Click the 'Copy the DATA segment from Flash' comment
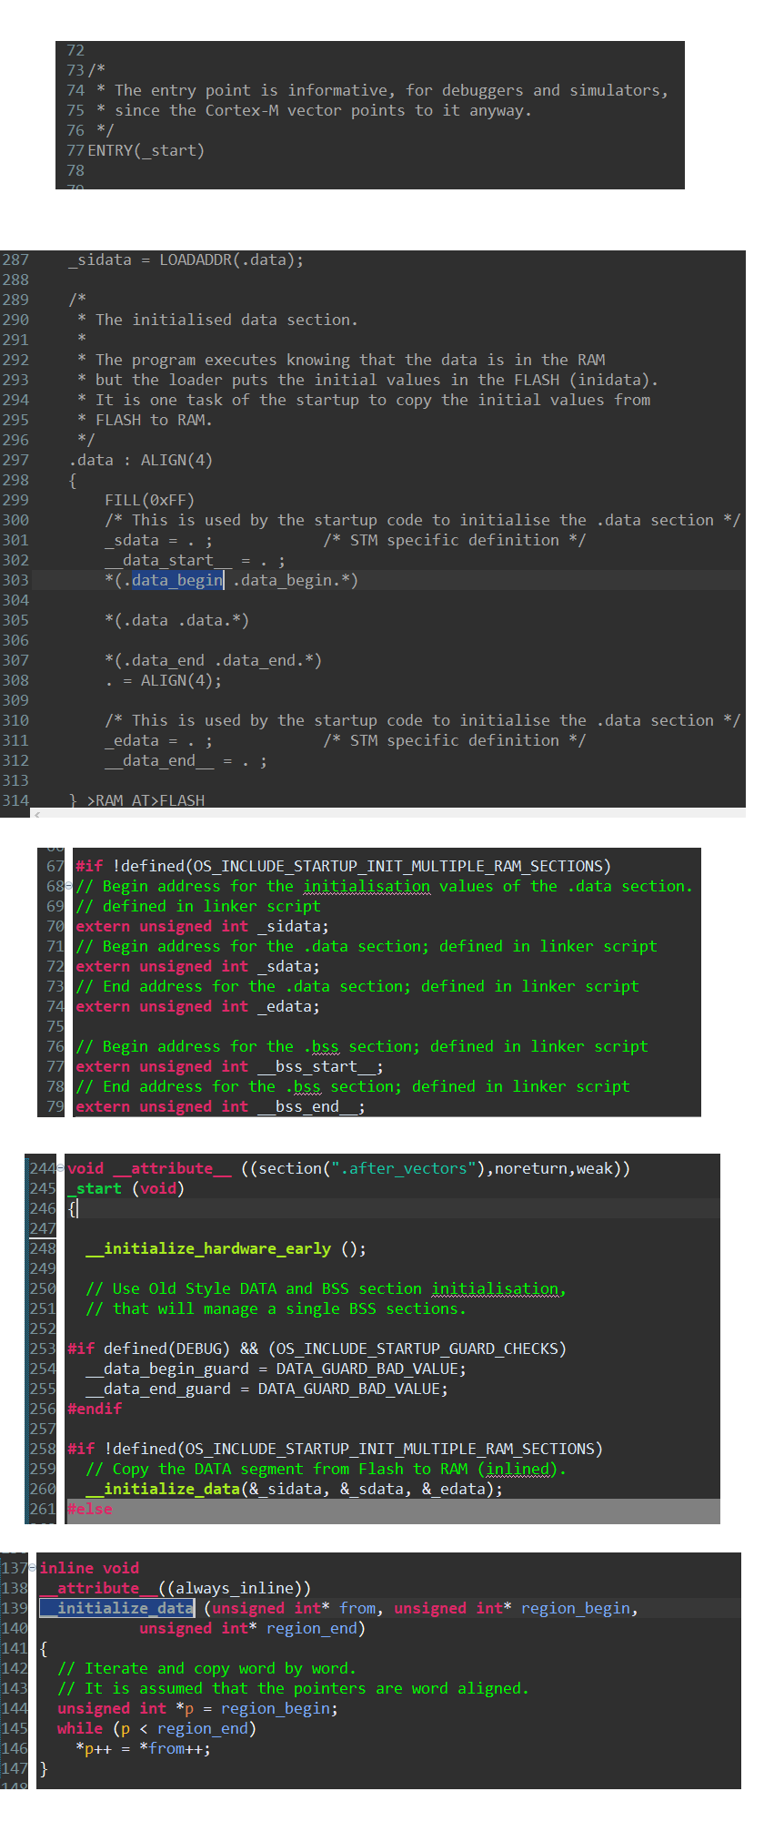 pos(327,1469)
